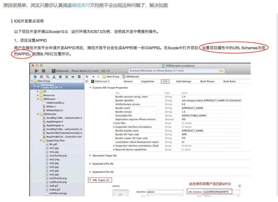Collapse the URL Types (1) section
Viewport: 278px width, 202px height.
pos(90,180)
